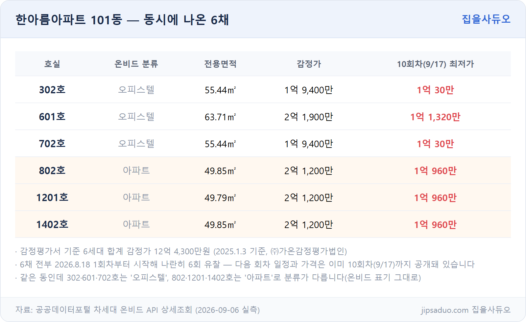Screen dimensions: 526x322
Task: Click the note starting with '6채 전부 2026.8.18'
Action: (245, 264)
